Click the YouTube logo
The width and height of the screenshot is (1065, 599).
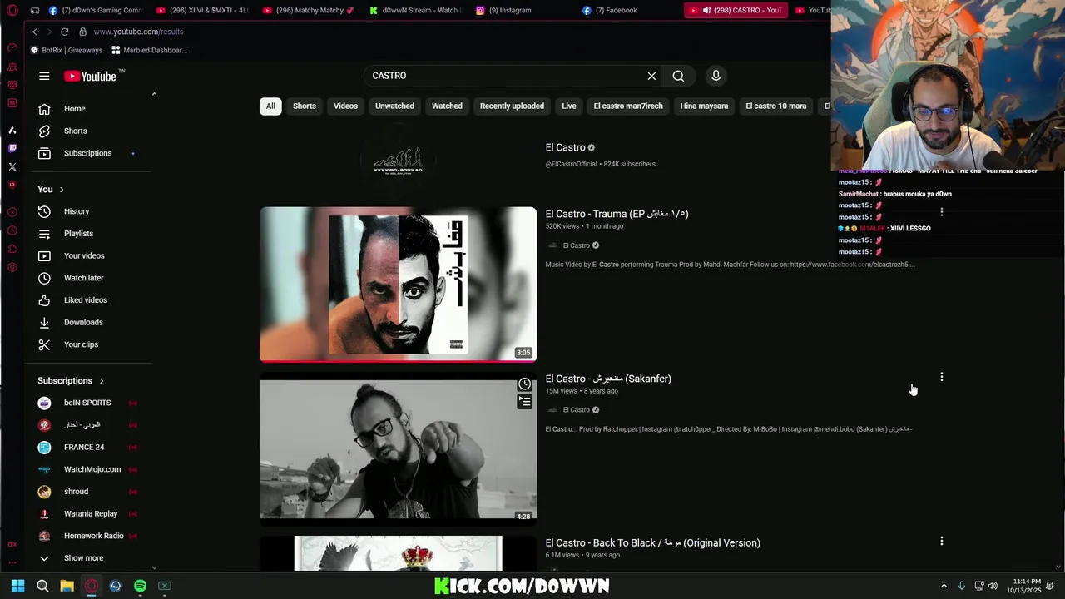[92, 76]
